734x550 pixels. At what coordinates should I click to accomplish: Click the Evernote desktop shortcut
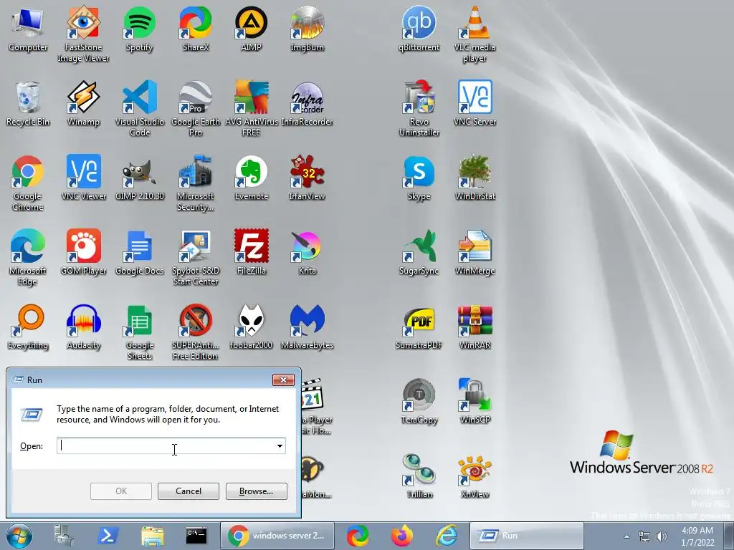tap(252, 178)
